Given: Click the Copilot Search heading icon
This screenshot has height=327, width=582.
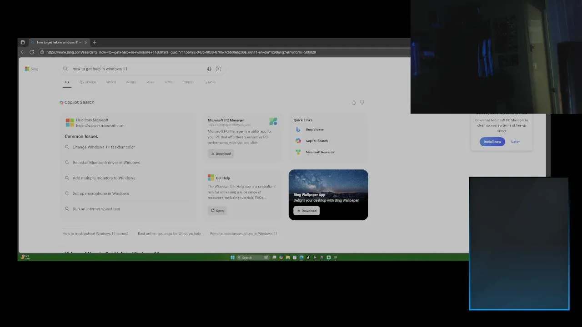Looking at the screenshot, I should (61, 103).
